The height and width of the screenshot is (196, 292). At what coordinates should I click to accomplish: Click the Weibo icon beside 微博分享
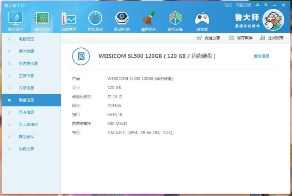click(199, 38)
